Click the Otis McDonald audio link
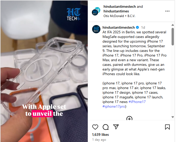The height and width of the screenshot is (142, 177). [114, 16]
